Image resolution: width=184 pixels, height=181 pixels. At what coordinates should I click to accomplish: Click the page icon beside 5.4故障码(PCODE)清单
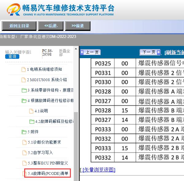coord(25,174)
